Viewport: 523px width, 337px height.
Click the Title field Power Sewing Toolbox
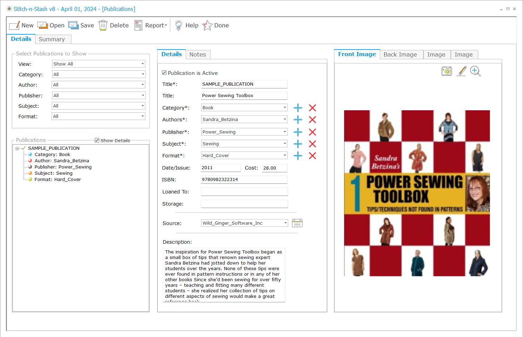coord(244,95)
